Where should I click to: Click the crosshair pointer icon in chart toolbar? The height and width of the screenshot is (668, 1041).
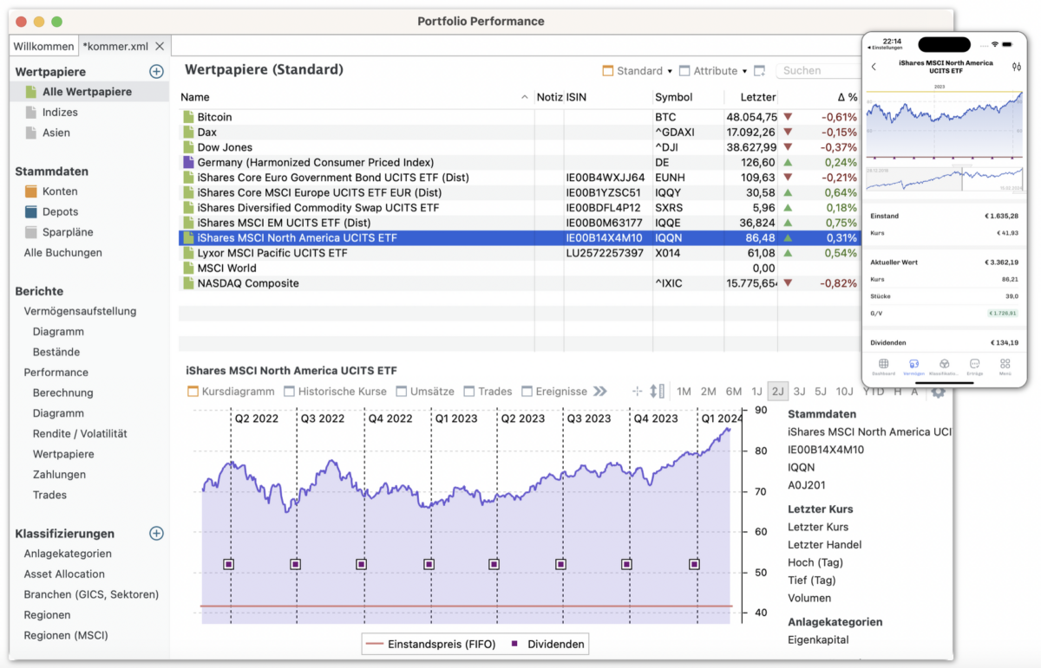637,391
